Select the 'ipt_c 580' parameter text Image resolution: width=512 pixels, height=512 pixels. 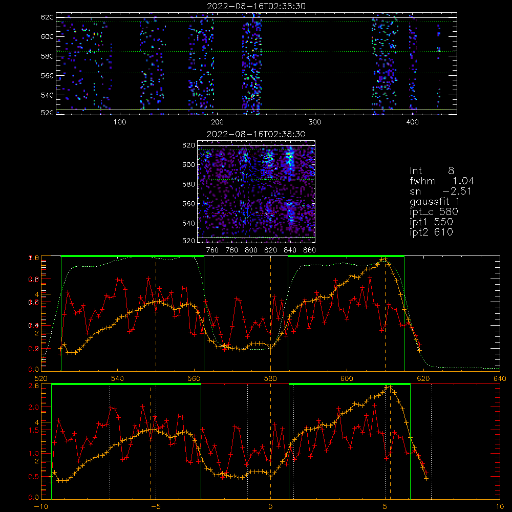pyautogui.click(x=434, y=212)
